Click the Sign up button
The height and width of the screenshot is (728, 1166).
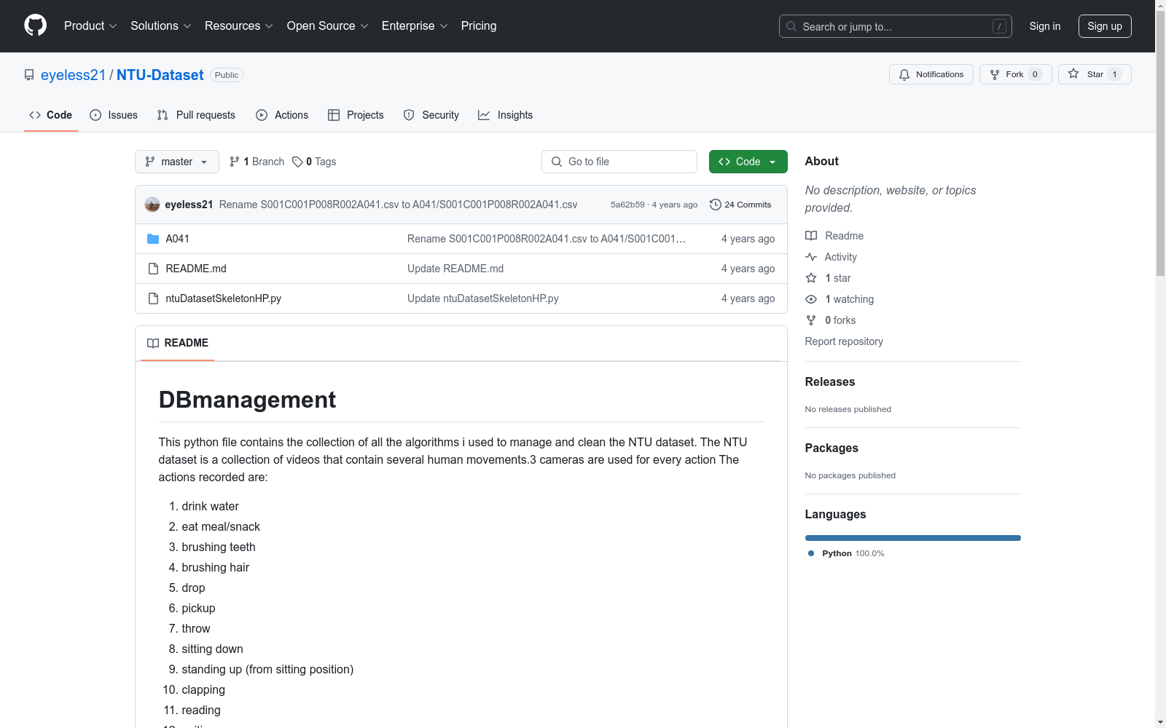[x=1105, y=26]
